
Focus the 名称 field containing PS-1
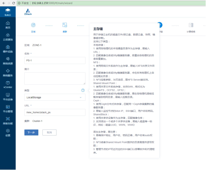click(x=55, y=60)
